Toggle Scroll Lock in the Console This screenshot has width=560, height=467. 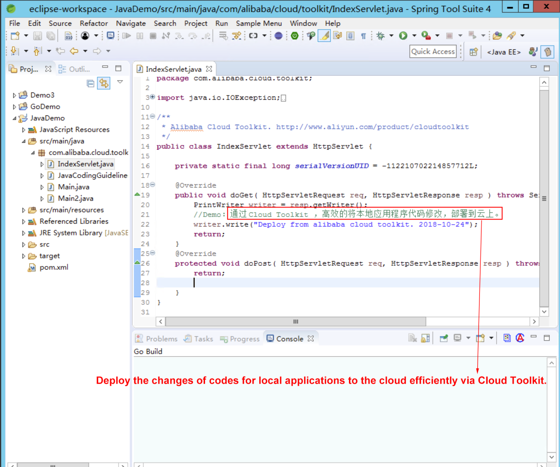click(x=426, y=339)
